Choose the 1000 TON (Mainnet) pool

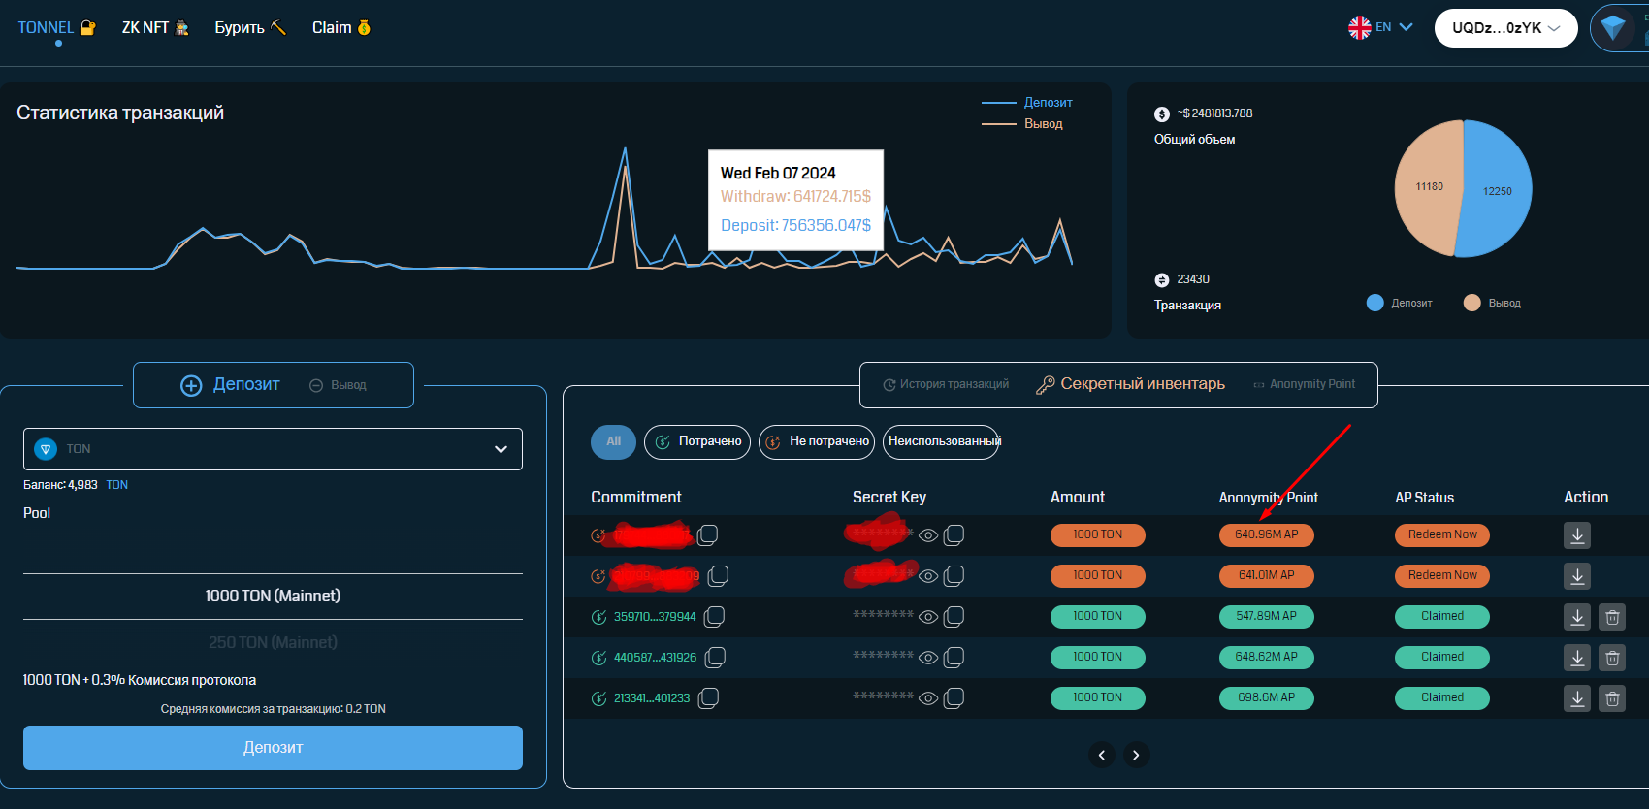273,597
